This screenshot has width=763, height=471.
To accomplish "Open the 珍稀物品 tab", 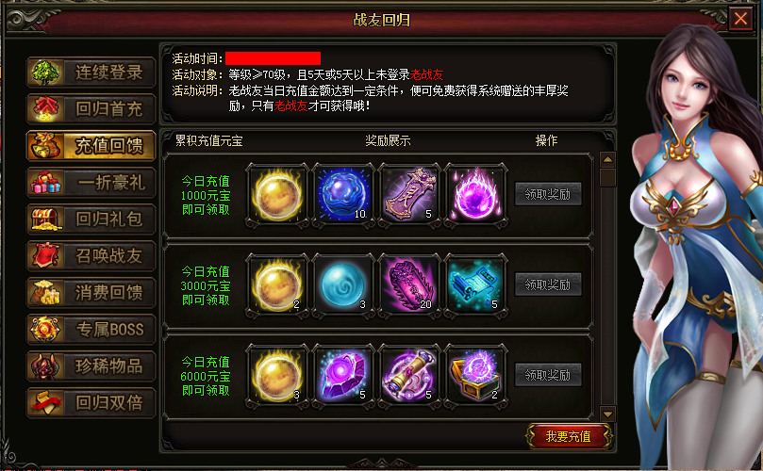I will click(x=91, y=366).
